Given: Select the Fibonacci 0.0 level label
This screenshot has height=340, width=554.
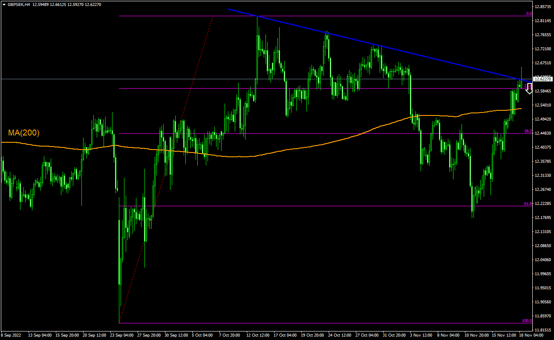Looking at the screenshot, I should tap(529, 14).
